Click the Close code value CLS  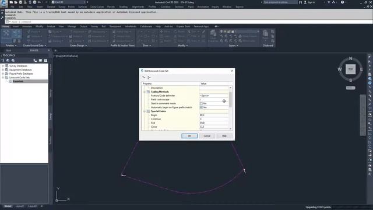pyautogui.click(x=214, y=127)
